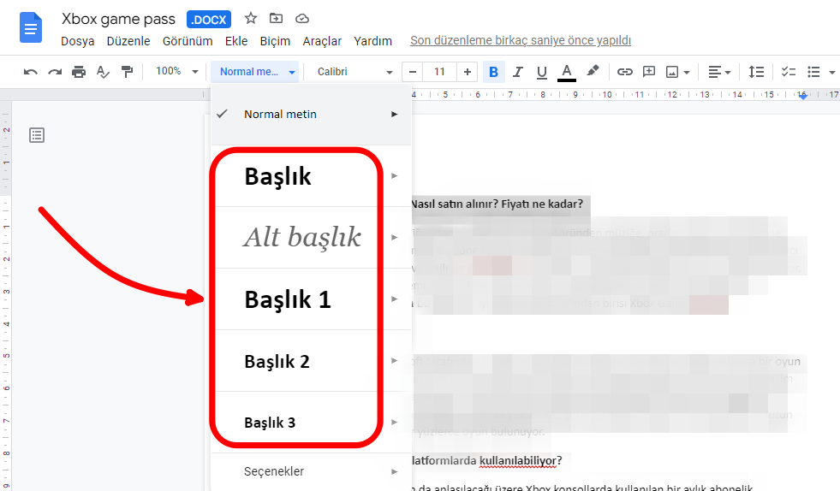The height and width of the screenshot is (491, 840).
Task: Toggle italic formatting
Action: pos(517,72)
